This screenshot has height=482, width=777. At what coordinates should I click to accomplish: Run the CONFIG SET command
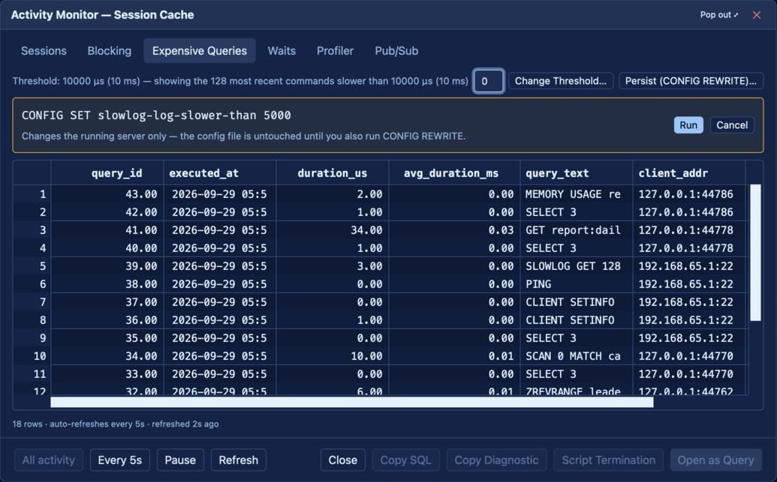pos(688,125)
